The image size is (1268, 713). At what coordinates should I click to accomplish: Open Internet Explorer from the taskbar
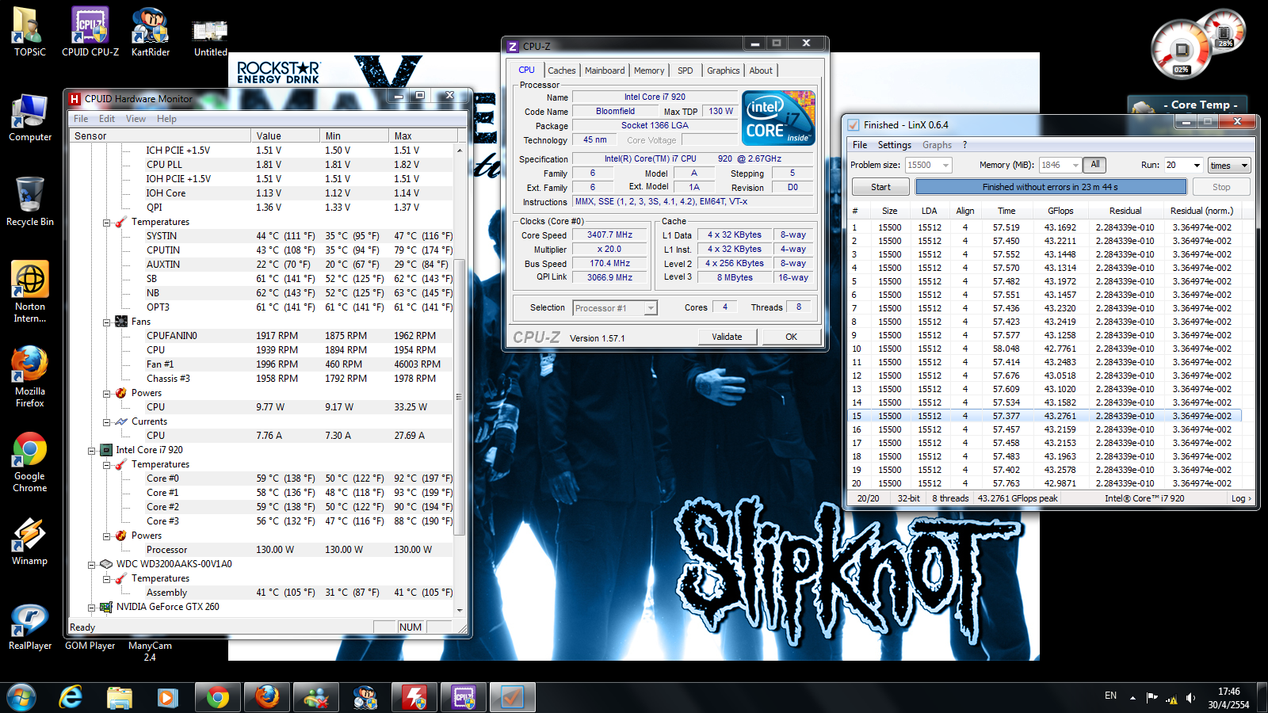(71, 697)
